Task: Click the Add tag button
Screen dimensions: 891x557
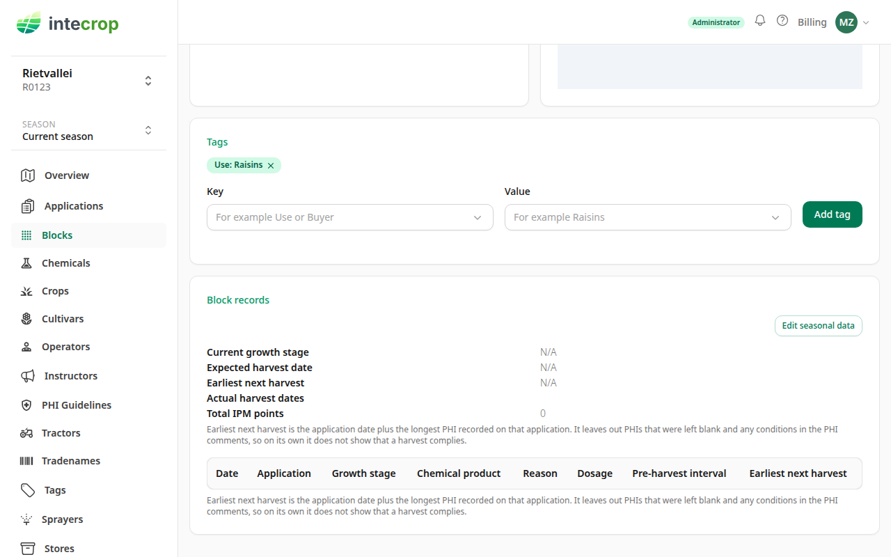Action: coord(833,214)
